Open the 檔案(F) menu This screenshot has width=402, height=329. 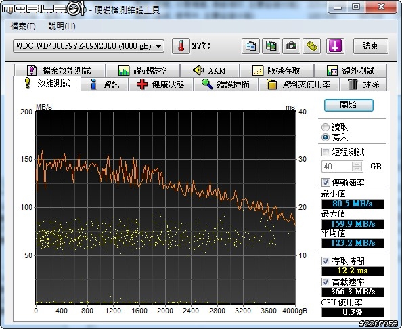coord(23,26)
